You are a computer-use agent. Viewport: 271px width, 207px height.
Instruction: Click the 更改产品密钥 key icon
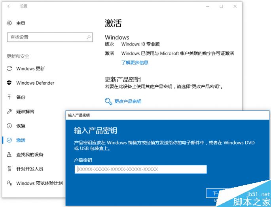(108, 101)
